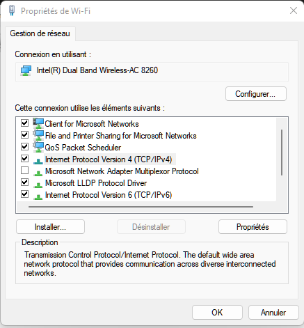304x328 pixels.
Task: Click the vertical scrollbar of the list
Action: (x=282, y=153)
